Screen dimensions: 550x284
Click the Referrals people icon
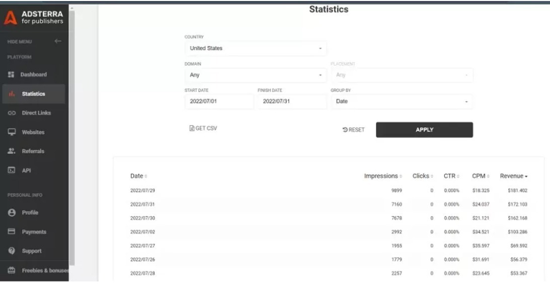click(x=12, y=151)
